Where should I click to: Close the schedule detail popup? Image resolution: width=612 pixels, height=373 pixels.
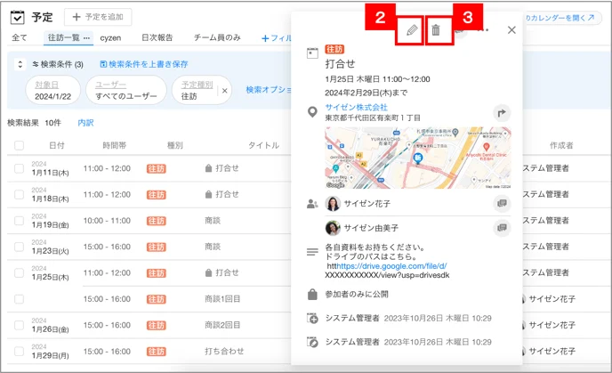pos(511,30)
